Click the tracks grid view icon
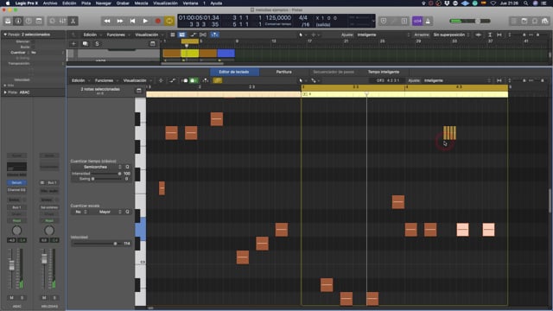The image size is (553, 311). point(173,35)
